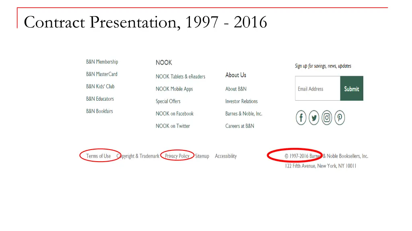Open the Instagram social icon
This screenshot has width=412, height=231.
click(327, 118)
